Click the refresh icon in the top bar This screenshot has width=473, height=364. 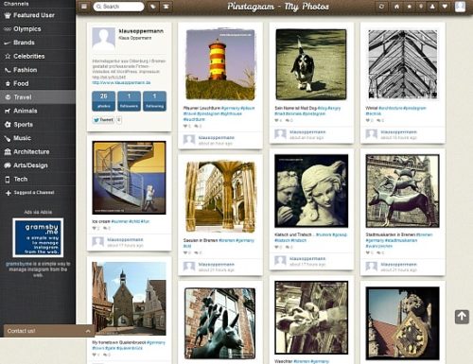(x=381, y=7)
